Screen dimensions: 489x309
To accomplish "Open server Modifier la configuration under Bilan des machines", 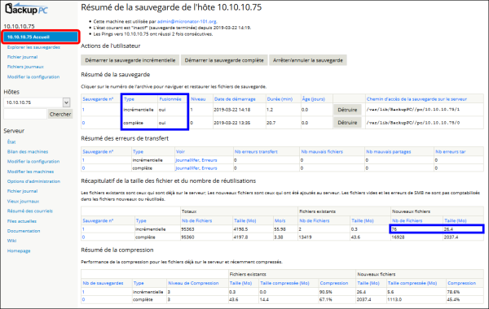I will (33, 162).
